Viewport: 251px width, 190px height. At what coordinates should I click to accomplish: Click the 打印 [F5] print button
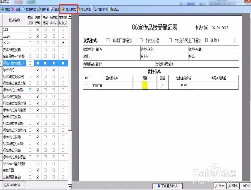101,9
